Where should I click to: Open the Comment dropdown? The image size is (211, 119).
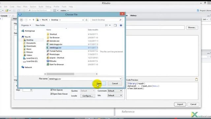(x=115, y=91)
